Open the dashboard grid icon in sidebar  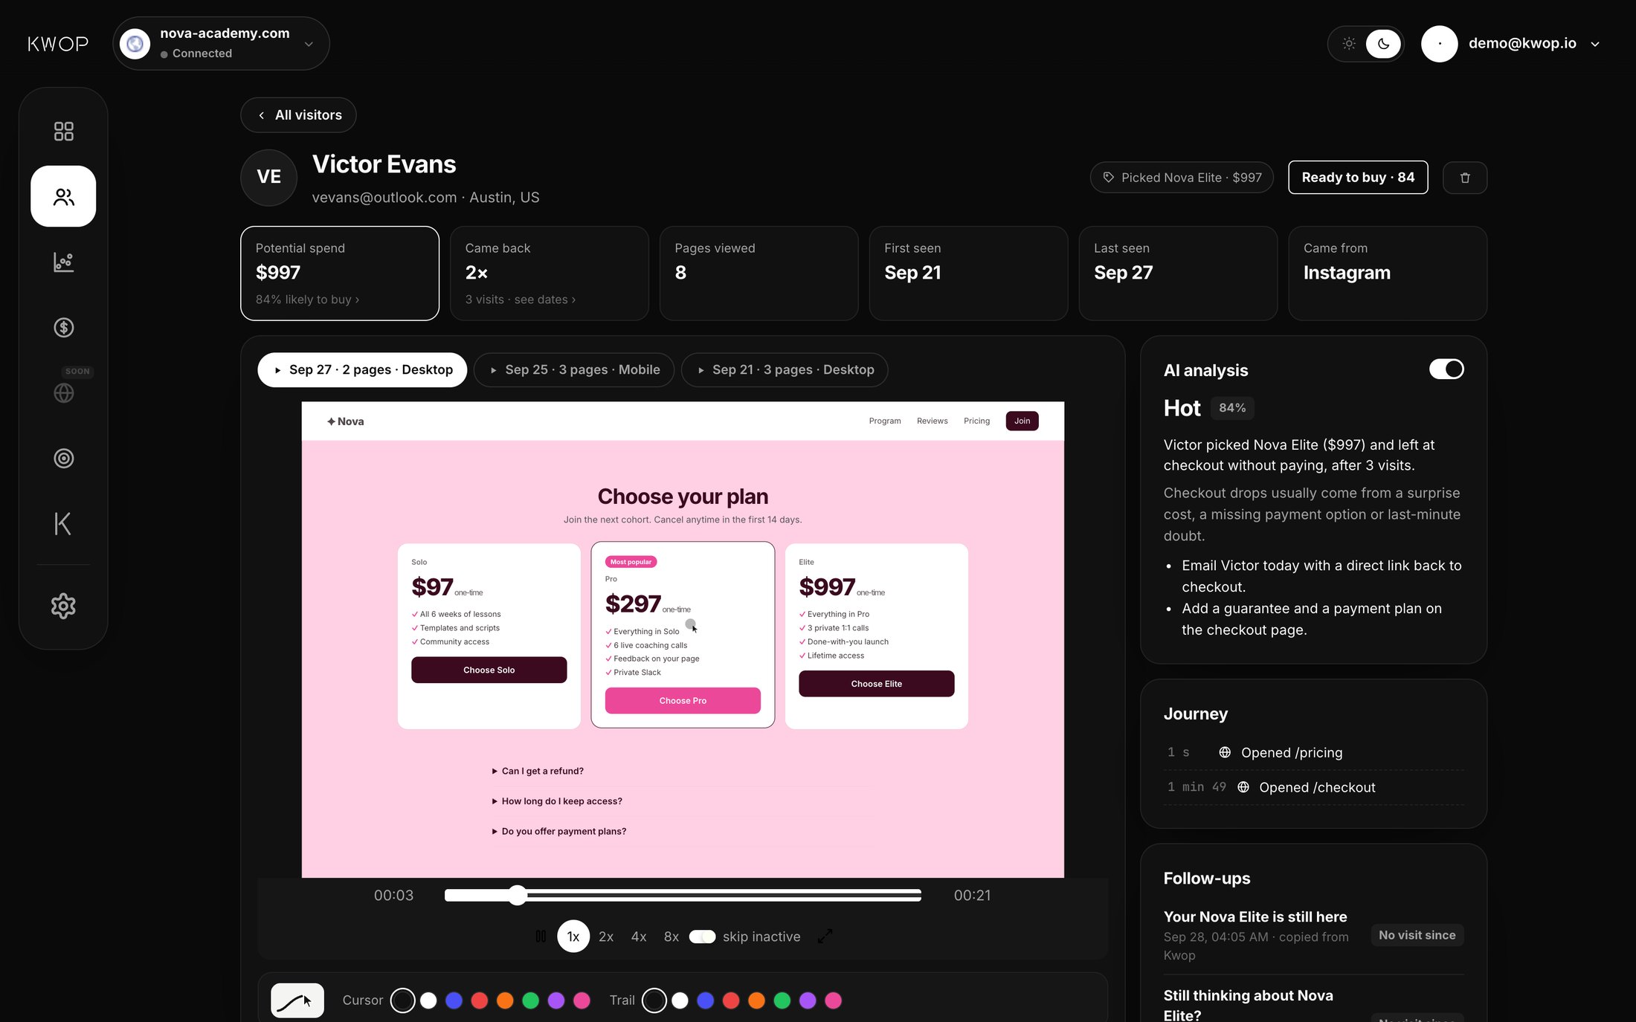(x=63, y=132)
